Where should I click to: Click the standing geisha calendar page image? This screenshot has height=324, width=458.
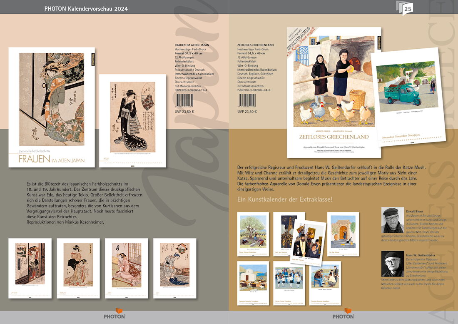point(132,120)
